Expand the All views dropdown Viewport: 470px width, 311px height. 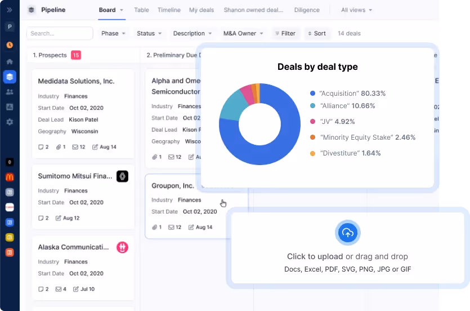(x=356, y=10)
